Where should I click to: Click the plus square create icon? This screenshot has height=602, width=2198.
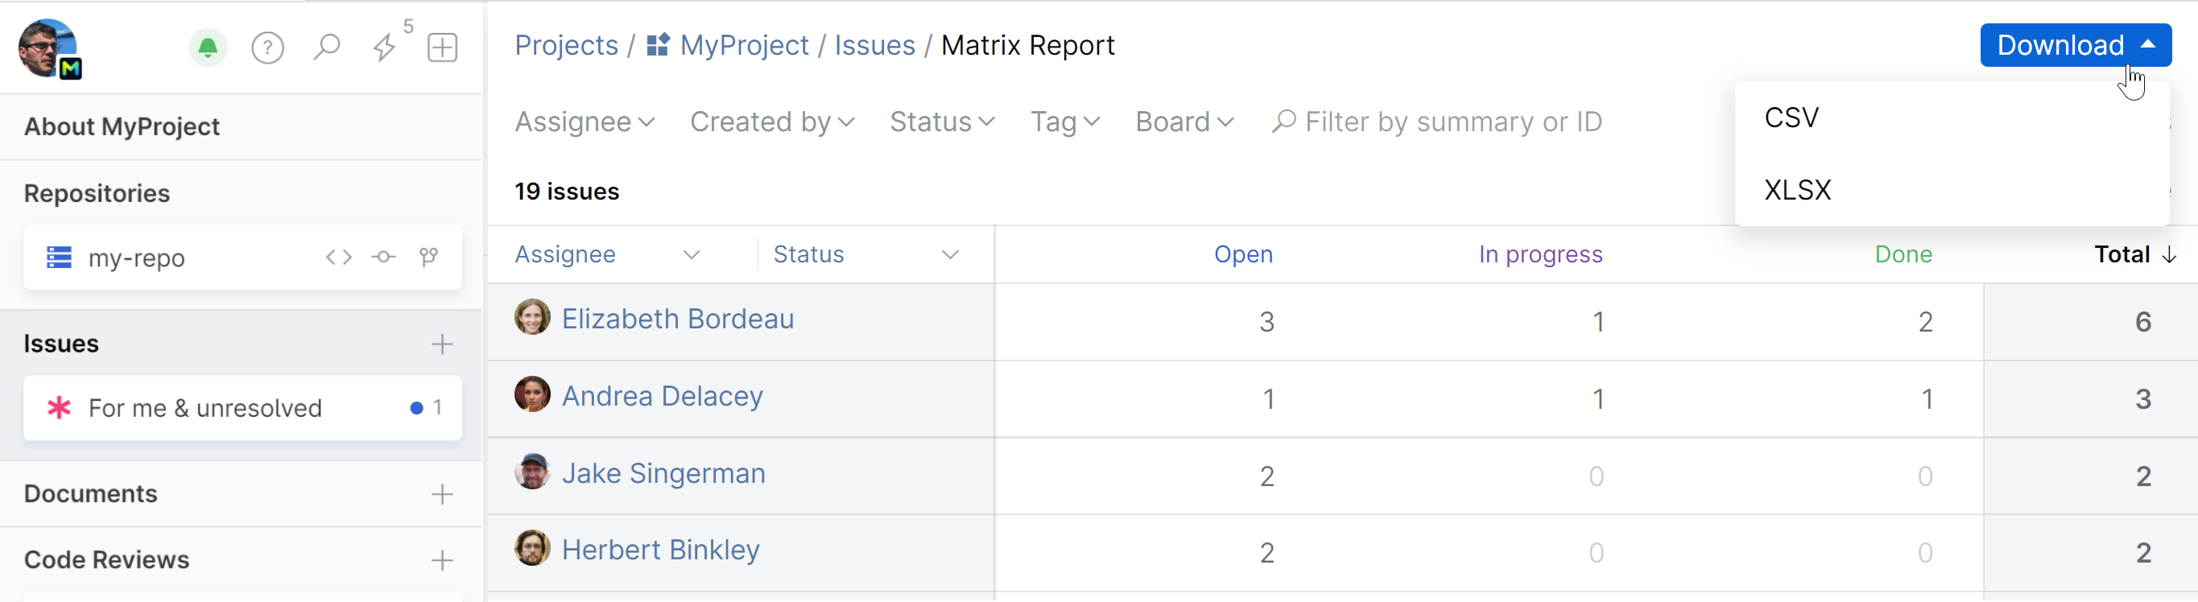coord(442,47)
